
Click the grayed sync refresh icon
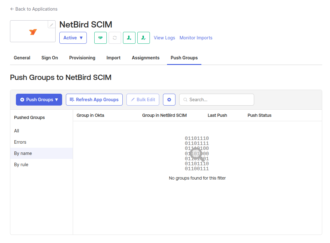115,38
